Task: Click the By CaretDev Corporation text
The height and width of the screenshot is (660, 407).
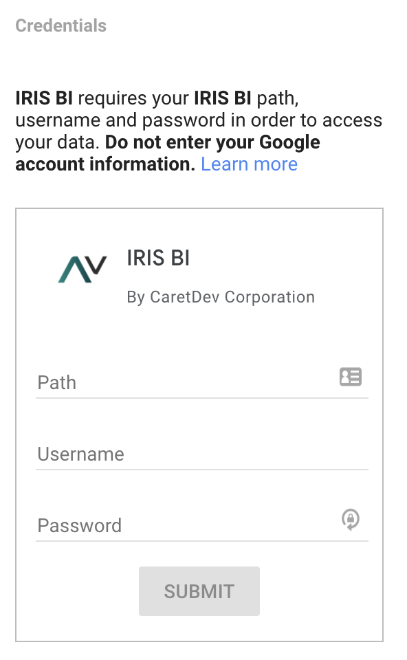Action: (x=221, y=297)
